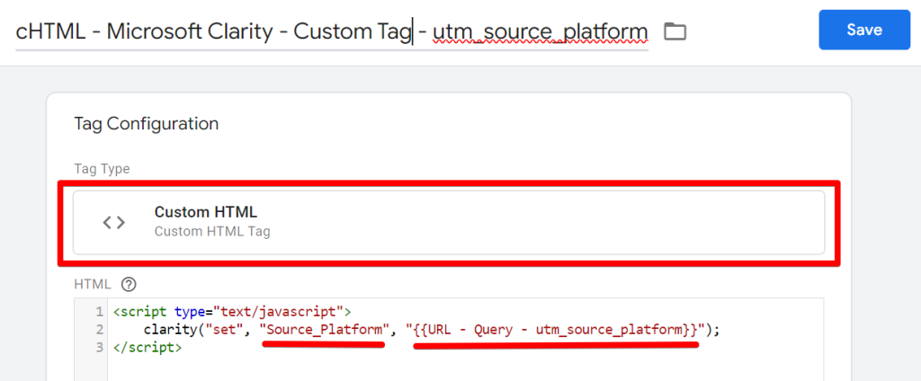Click the Save button
This screenshot has width=921, height=381.
[864, 30]
